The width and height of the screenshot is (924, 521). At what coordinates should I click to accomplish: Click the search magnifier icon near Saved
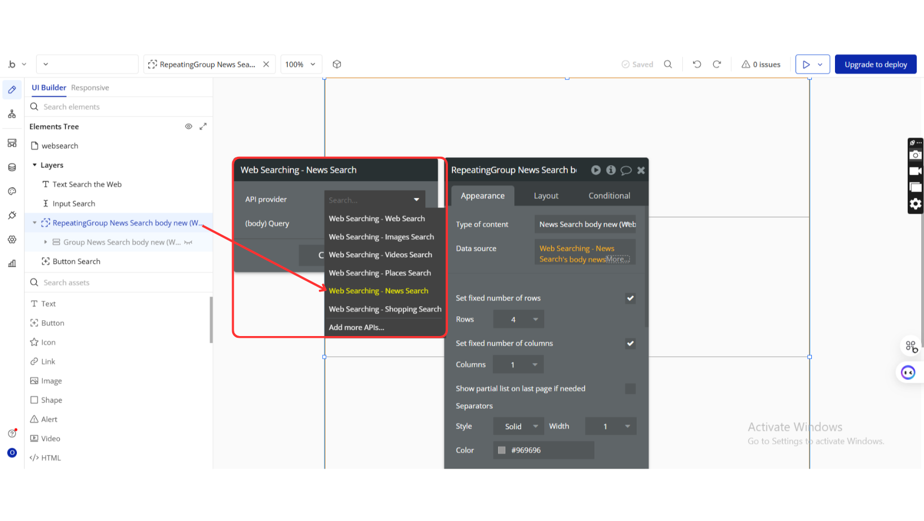click(x=668, y=64)
